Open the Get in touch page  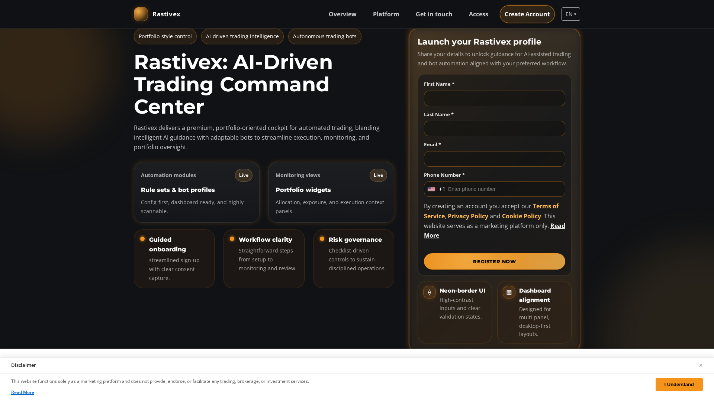click(x=434, y=14)
